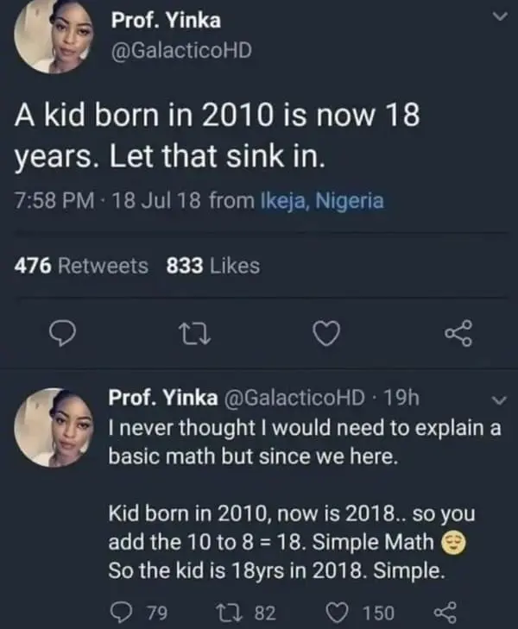
Task: Expand the chevron menu on the reply tweet
Action: 496,399
